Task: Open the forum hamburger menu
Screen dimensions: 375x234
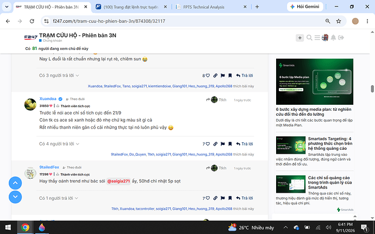Action: pyautogui.click(x=317, y=38)
